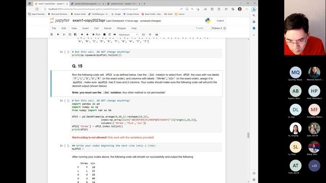Open the Edit menu

coord(64,28)
